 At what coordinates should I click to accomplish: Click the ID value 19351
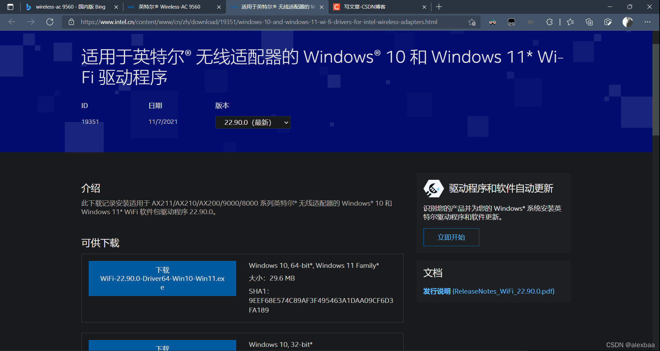coord(90,122)
